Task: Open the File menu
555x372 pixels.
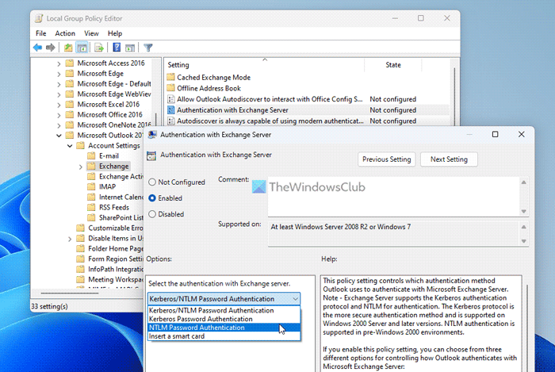Action: coord(40,33)
